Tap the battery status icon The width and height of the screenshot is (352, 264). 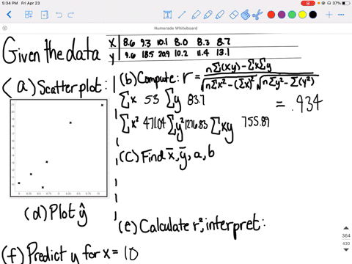click(346, 3)
